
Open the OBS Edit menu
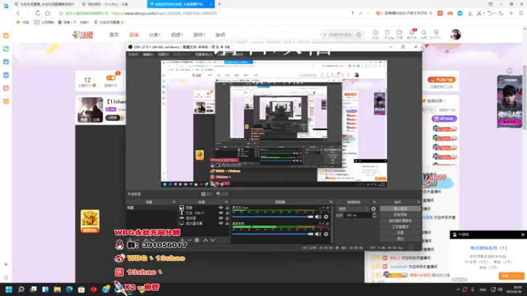click(x=148, y=55)
